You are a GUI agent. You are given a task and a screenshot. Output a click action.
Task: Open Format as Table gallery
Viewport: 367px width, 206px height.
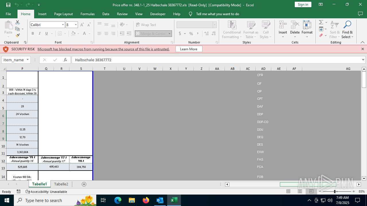point(251,29)
